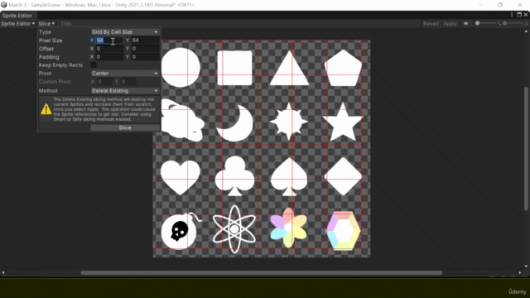Restore down the Unity window
Image resolution: width=530 pixels, height=298 pixels.
click(x=500, y=5)
